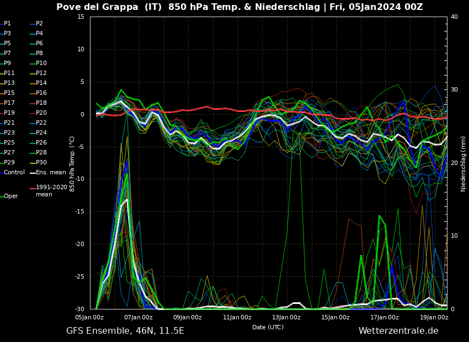Click the "P29" legend entry
The height and width of the screenshot is (342, 469).
click(x=8, y=162)
